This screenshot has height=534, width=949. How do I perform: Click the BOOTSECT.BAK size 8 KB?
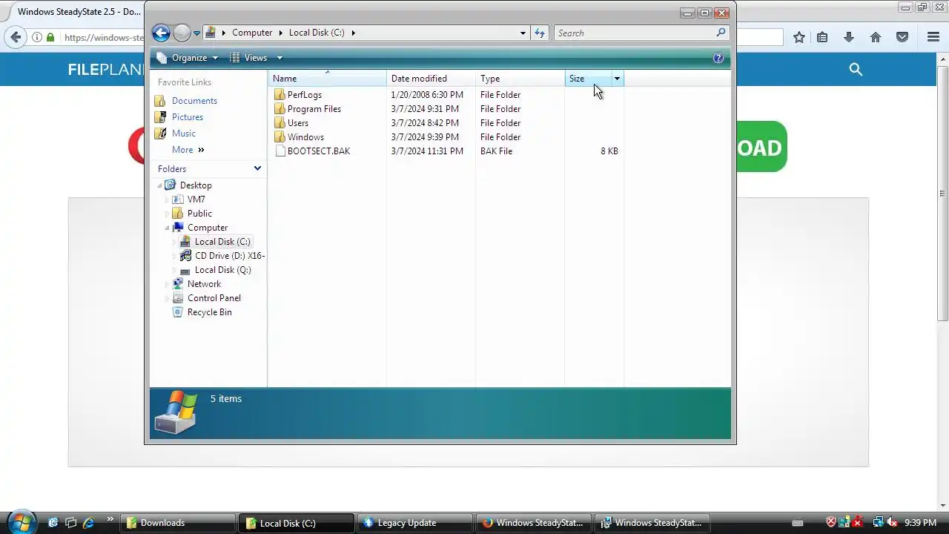(x=609, y=151)
